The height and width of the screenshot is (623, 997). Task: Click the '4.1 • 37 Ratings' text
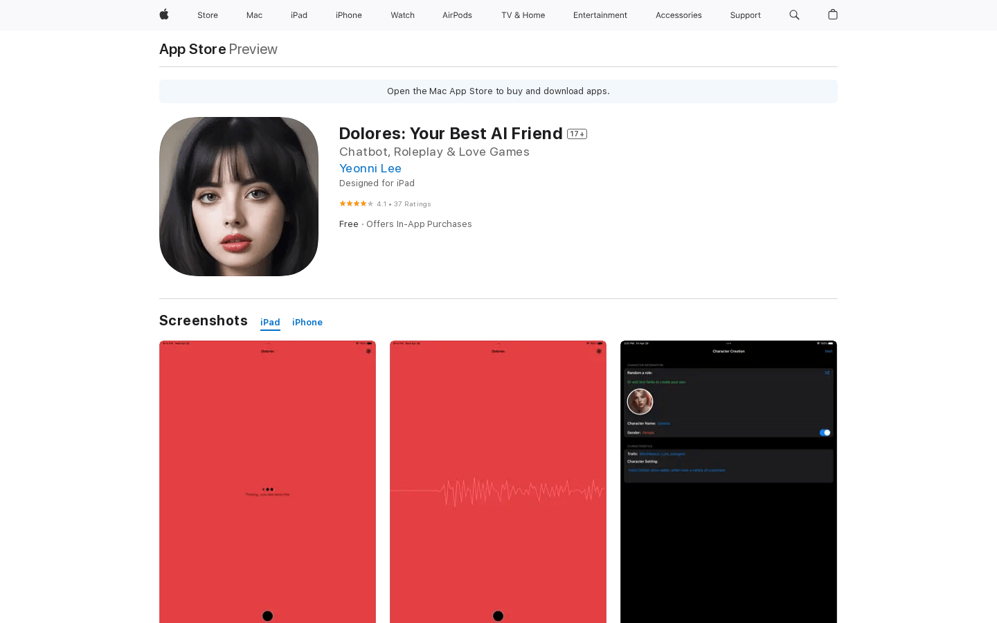pyautogui.click(x=404, y=204)
